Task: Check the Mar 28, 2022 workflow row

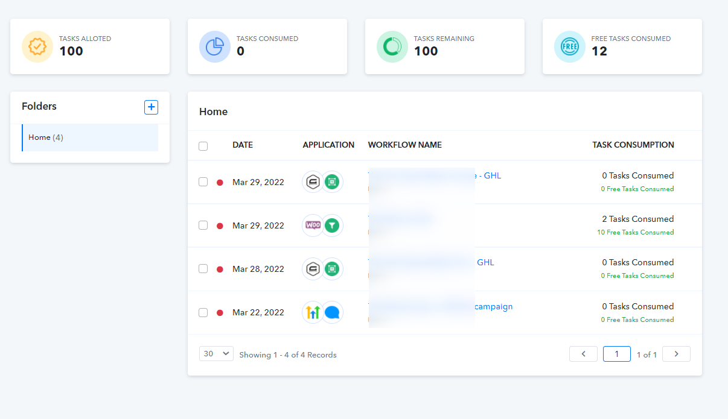Action: (203, 269)
